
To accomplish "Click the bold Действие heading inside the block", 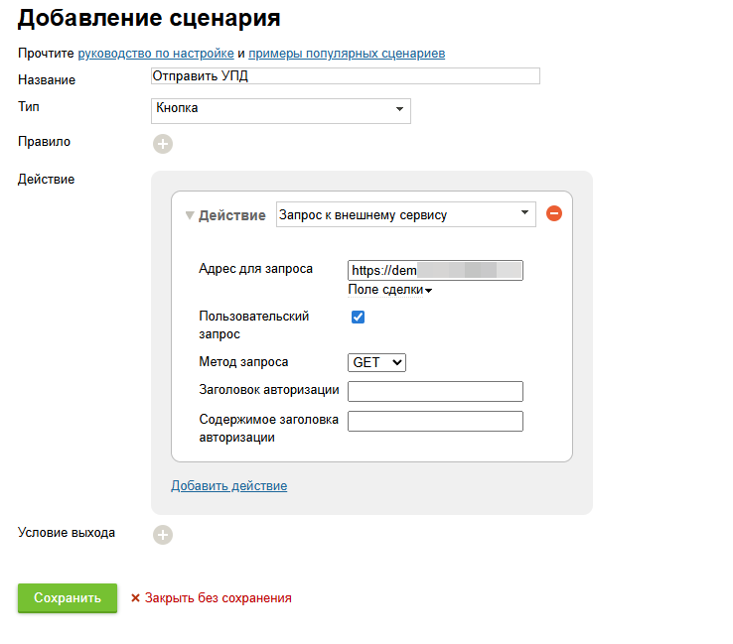I will point(231,215).
